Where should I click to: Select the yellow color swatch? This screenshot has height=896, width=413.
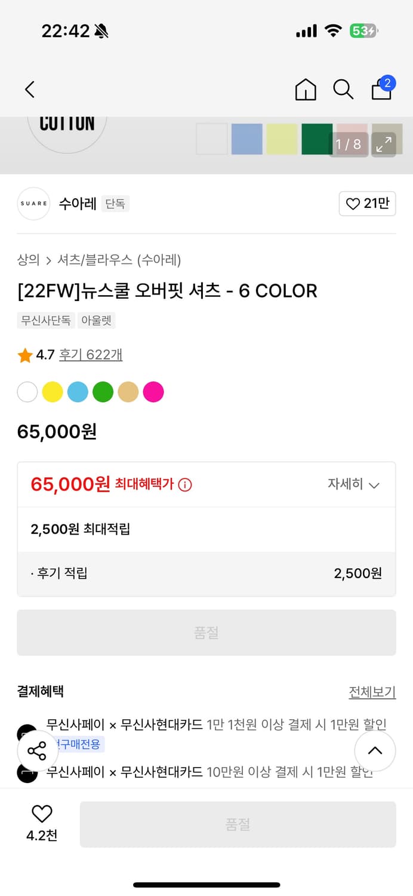coord(53,392)
